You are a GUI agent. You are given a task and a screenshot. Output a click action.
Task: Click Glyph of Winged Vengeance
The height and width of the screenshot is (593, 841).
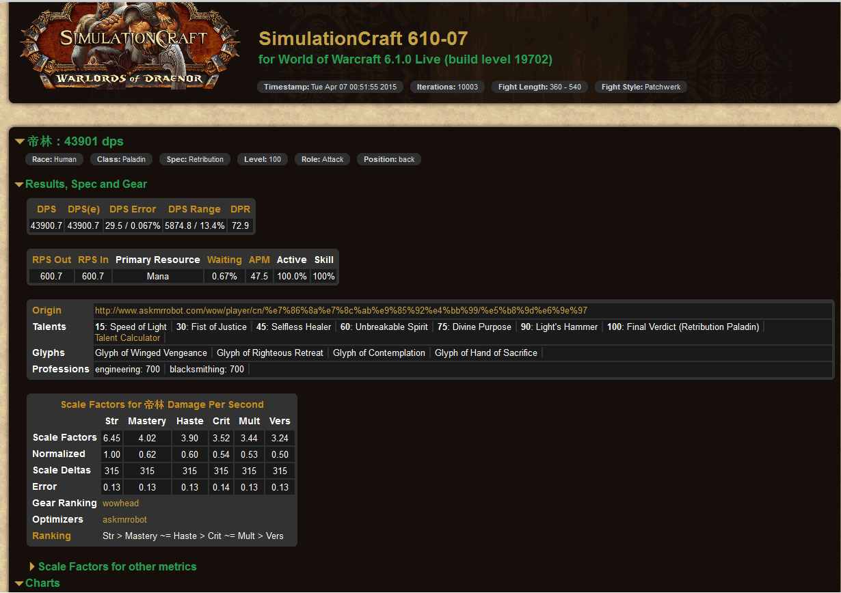click(x=151, y=353)
